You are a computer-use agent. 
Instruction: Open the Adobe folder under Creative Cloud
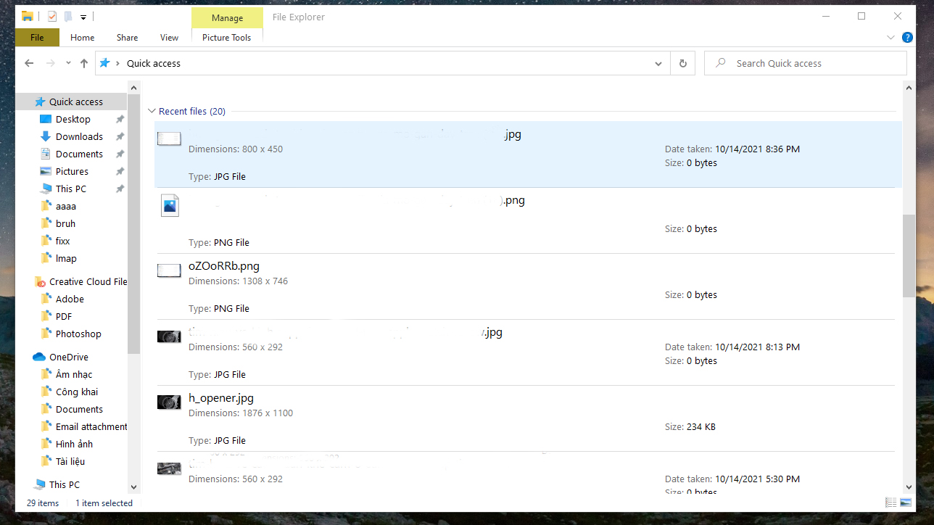coord(70,299)
